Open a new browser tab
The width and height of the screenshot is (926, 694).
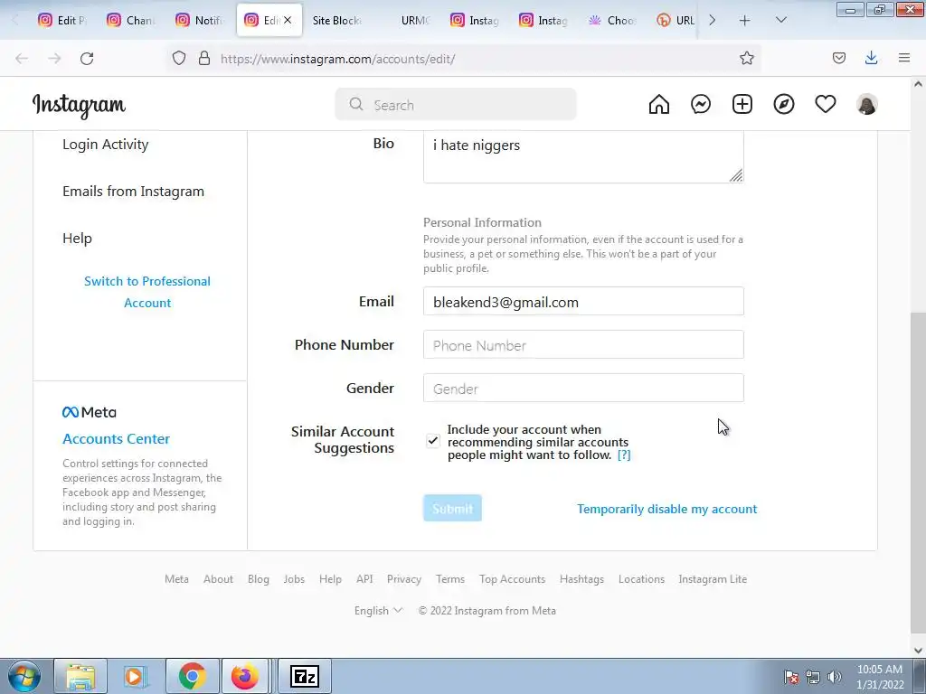745,21
